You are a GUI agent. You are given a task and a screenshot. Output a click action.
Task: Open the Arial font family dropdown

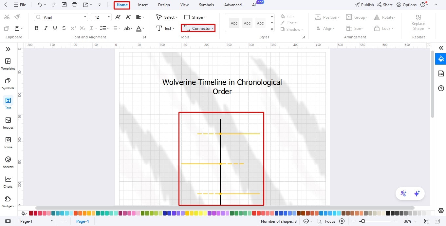click(85, 17)
